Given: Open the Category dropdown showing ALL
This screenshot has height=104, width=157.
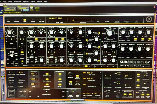Looking at the screenshot, I should 83,20.
